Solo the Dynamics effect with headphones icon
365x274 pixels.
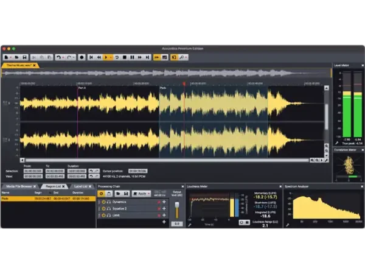pyautogui.click(x=108, y=202)
